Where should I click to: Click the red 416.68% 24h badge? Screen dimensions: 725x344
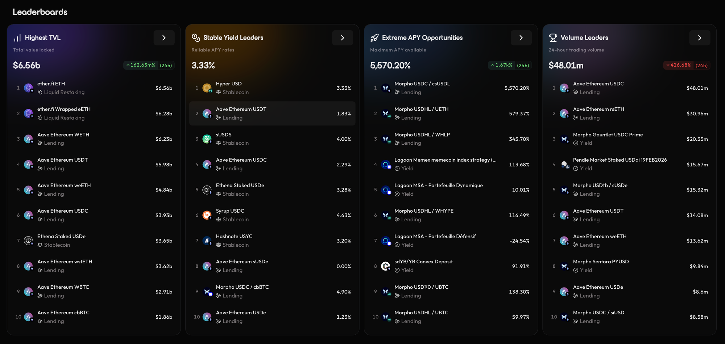click(x=687, y=65)
